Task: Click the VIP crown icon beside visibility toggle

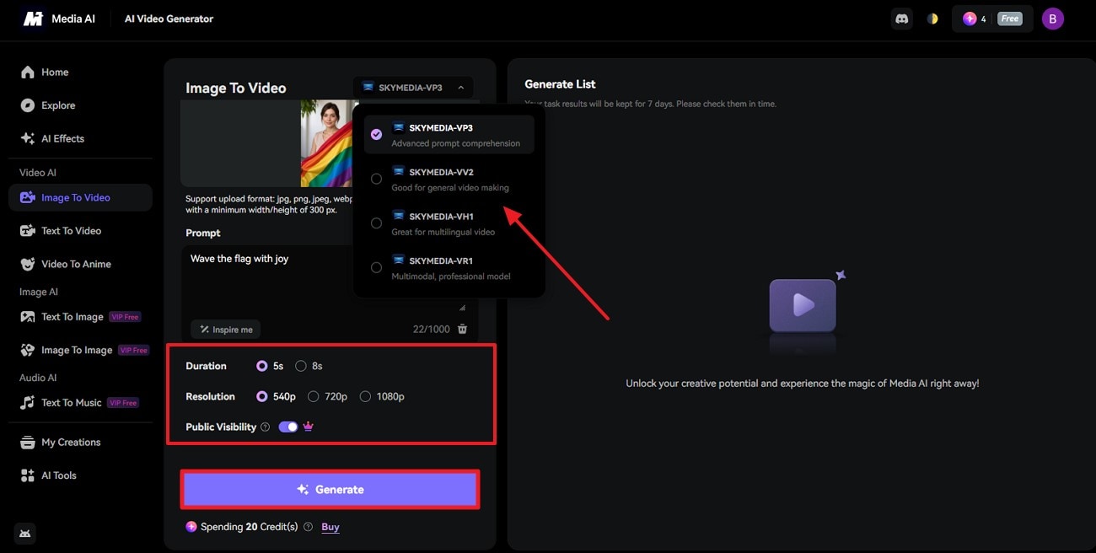Action: point(308,427)
